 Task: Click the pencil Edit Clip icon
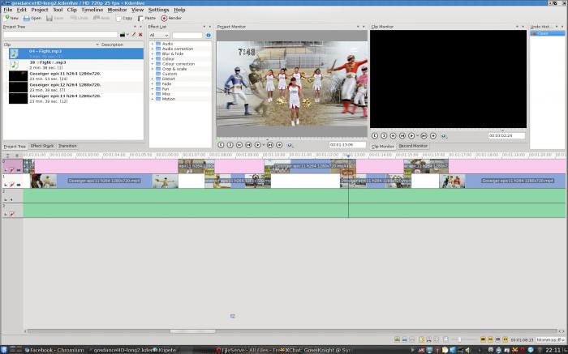point(133,35)
